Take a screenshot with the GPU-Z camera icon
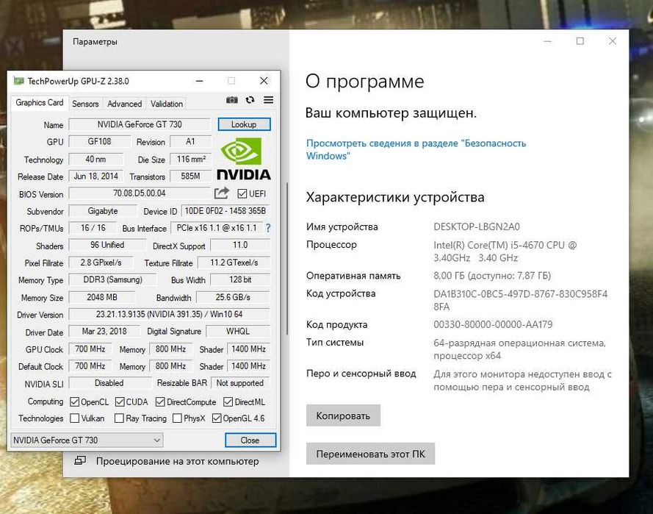The height and width of the screenshot is (514, 653). point(232,99)
